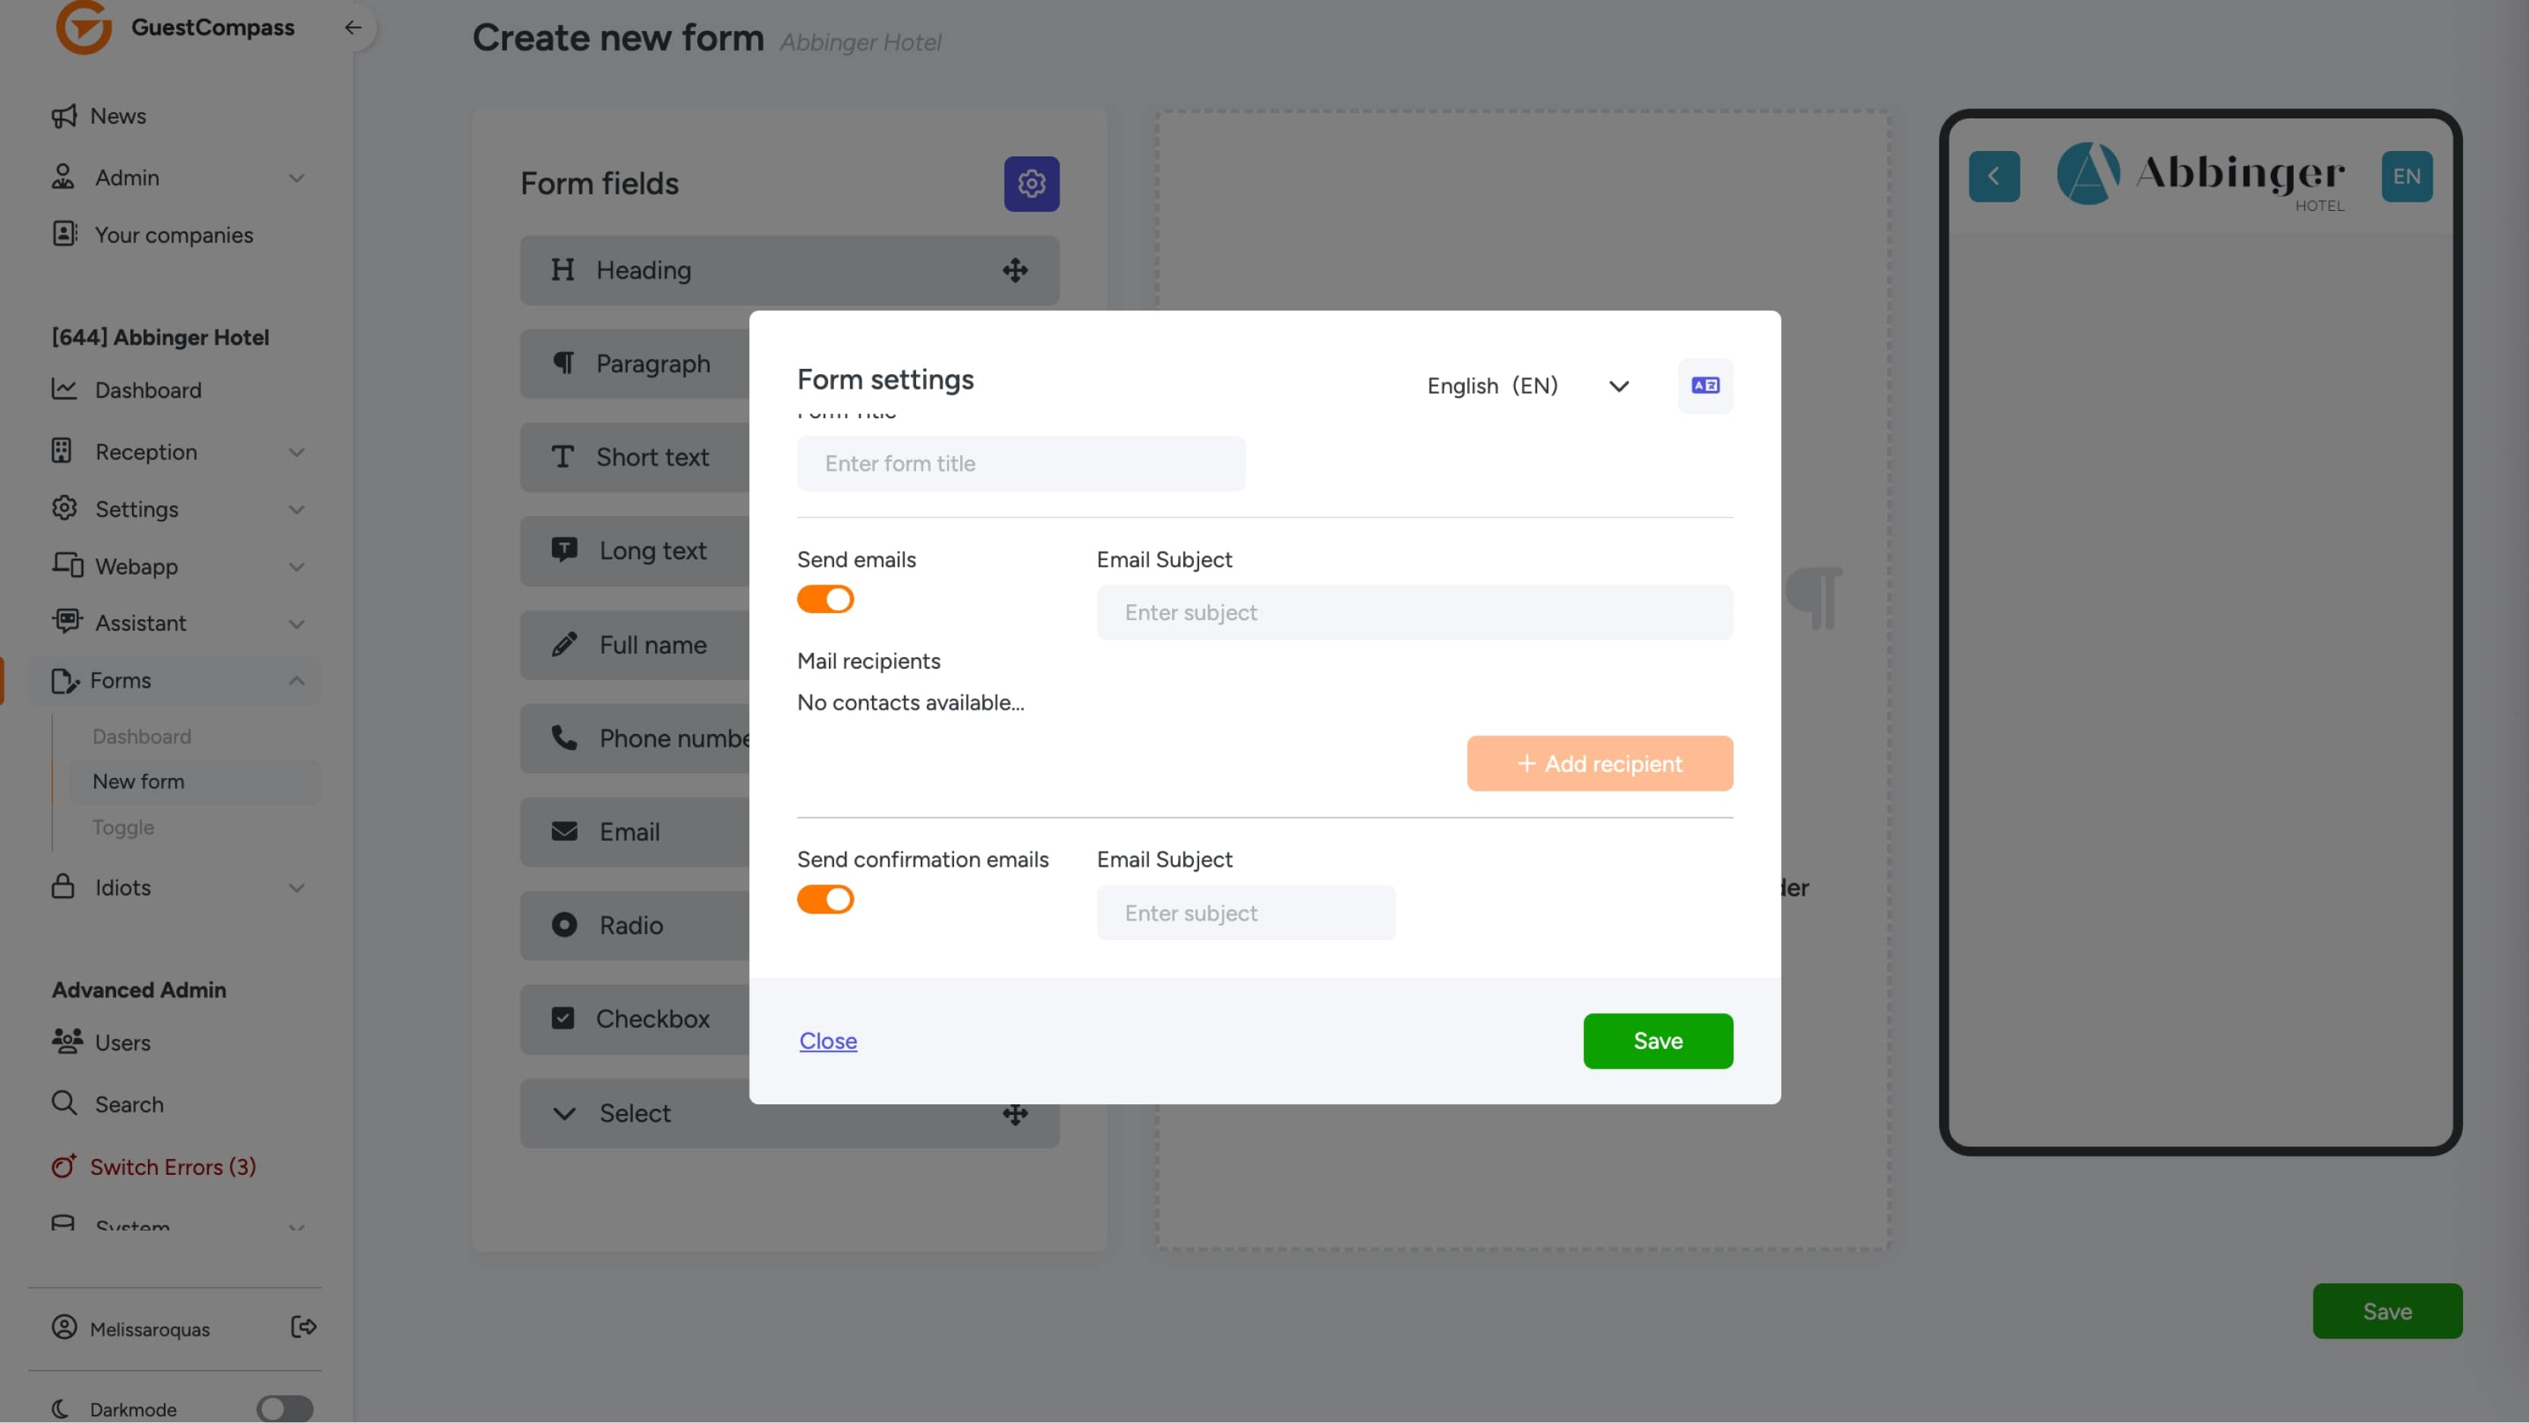
Task: Click the Admin person icon
Action: point(63,177)
